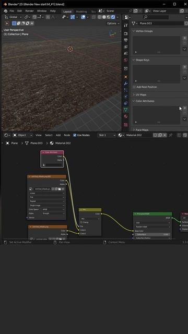The height and width of the screenshot is (334, 188).
Task: Open the Slot 1 material slot dropdown
Action: pos(107,135)
